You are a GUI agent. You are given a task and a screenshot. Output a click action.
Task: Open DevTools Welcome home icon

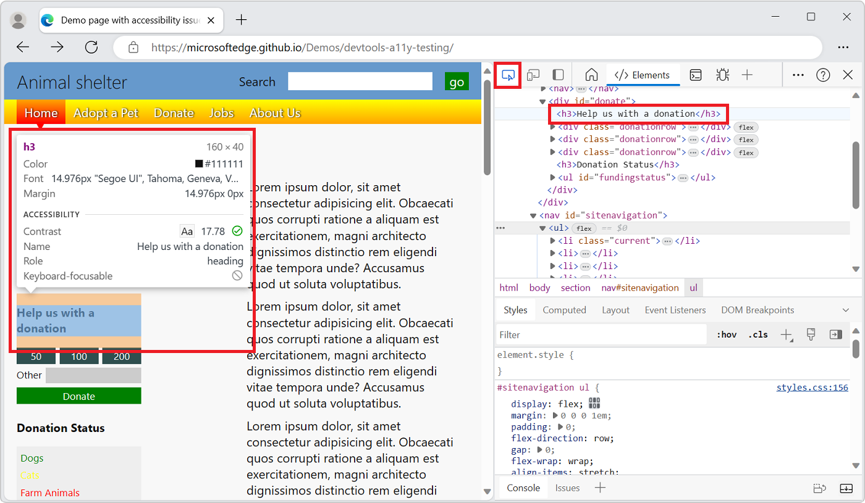[x=591, y=75]
